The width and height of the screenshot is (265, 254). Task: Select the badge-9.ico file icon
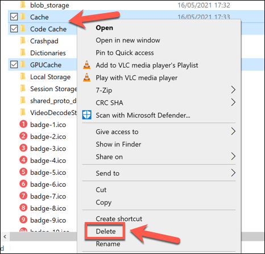click(23, 220)
